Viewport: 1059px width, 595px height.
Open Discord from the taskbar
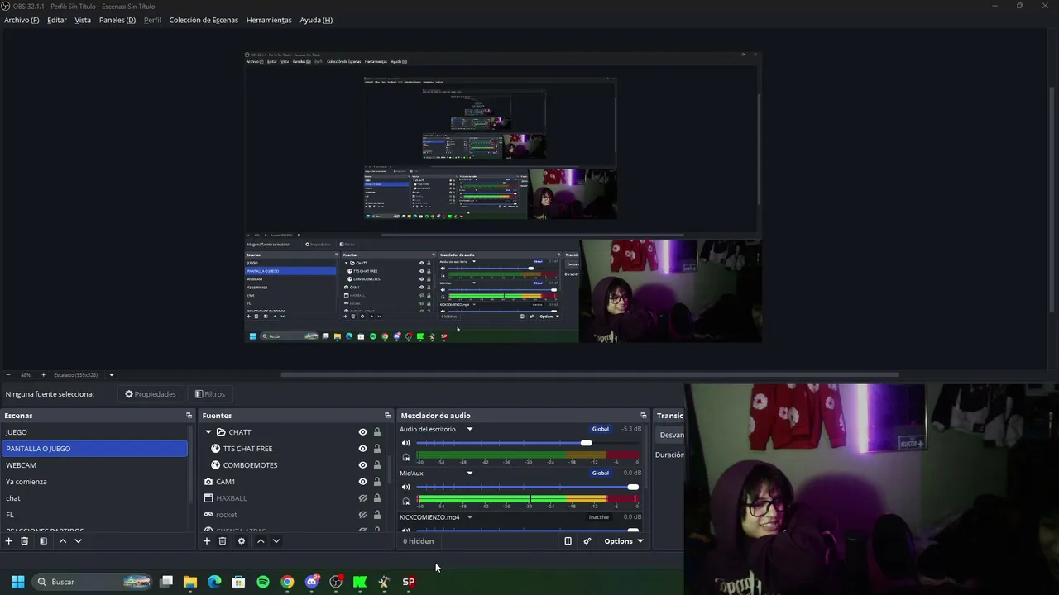[x=312, y=582]
